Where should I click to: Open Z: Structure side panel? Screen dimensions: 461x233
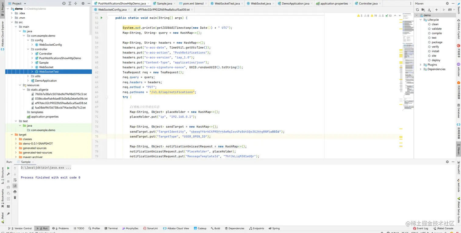pos(2,176)
